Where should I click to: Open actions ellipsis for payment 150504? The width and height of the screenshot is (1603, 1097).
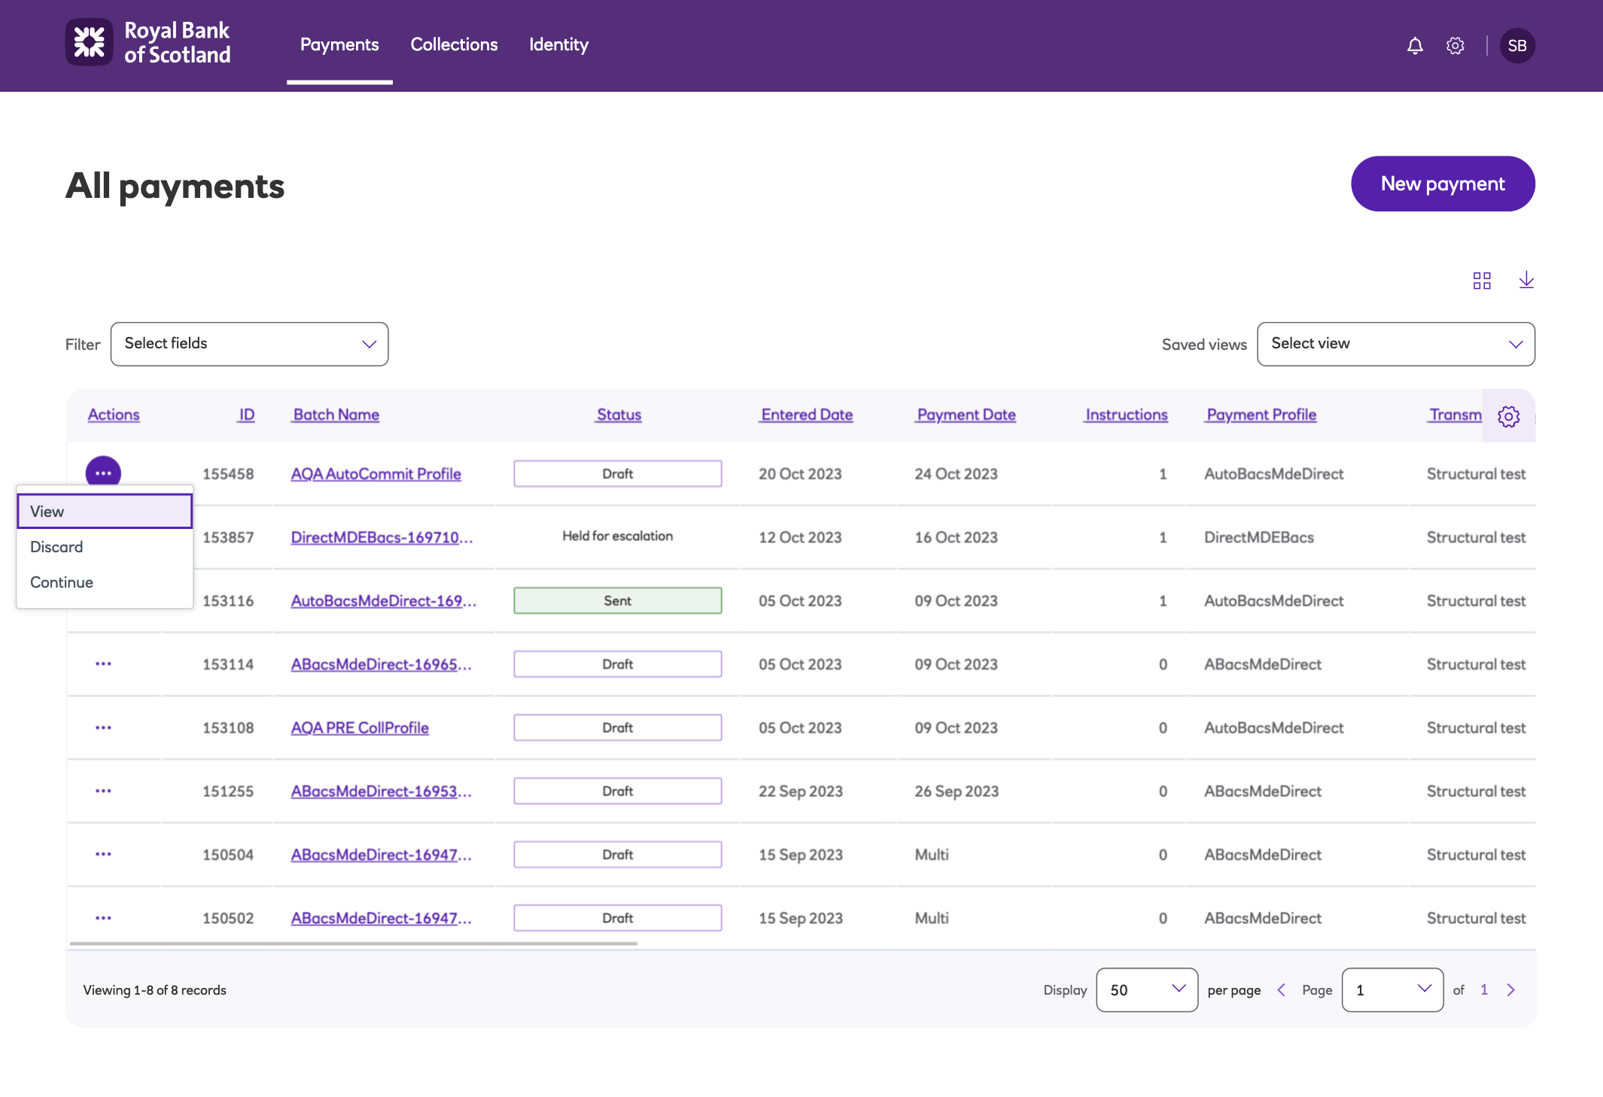pos(104,854)
